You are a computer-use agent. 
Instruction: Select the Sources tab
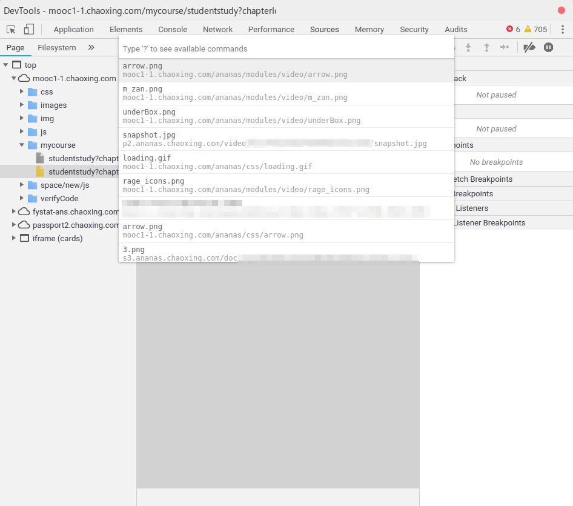pos(325,29)
